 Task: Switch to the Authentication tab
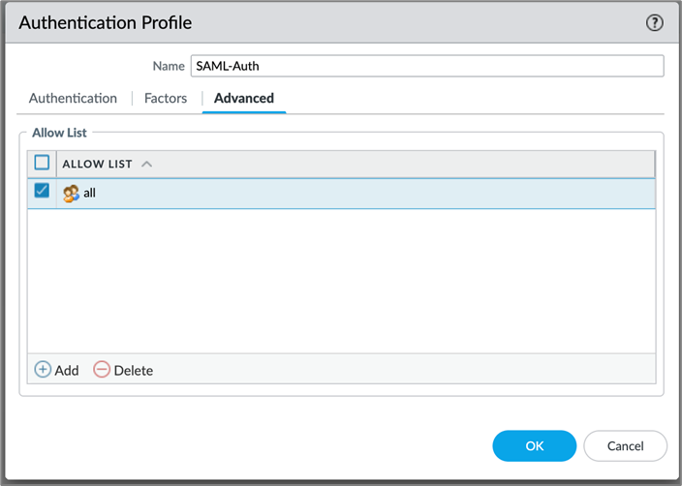click(73, 98)
